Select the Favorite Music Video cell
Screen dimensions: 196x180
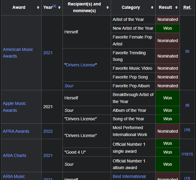point(133,68)
